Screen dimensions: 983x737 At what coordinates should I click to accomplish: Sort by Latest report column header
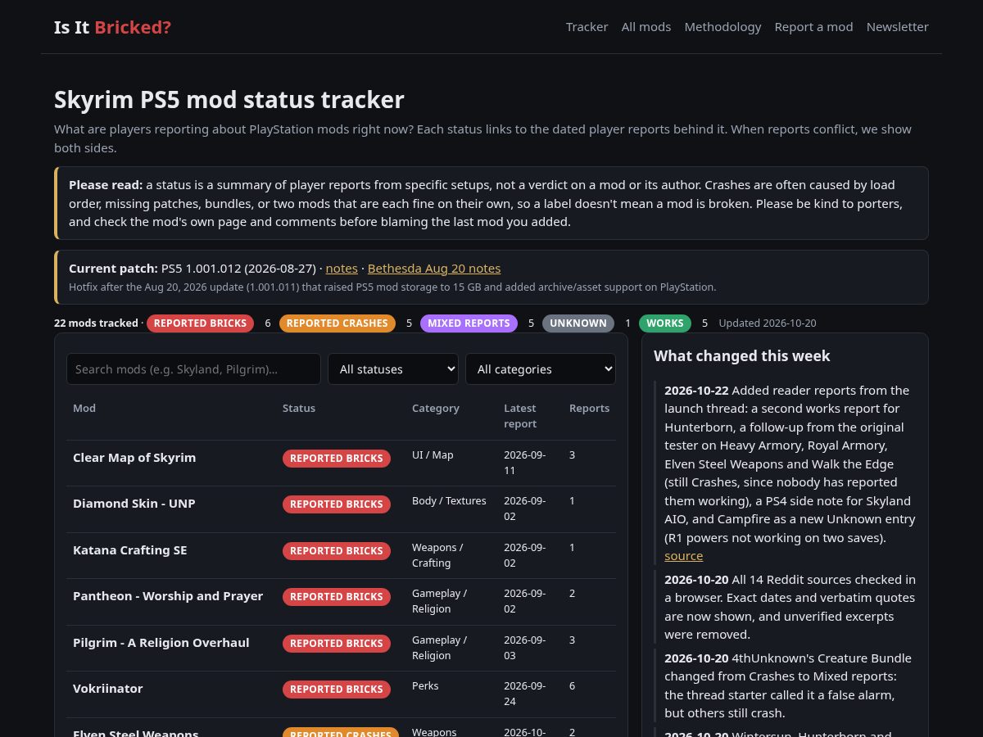pyautogui.click(x=520, y=416)
